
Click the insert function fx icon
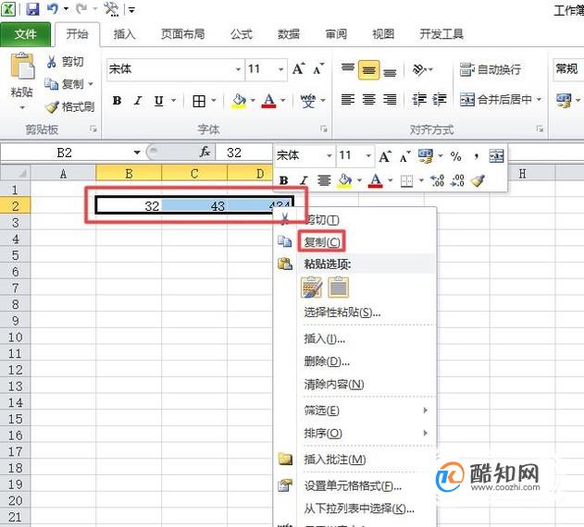coord(205,152)
